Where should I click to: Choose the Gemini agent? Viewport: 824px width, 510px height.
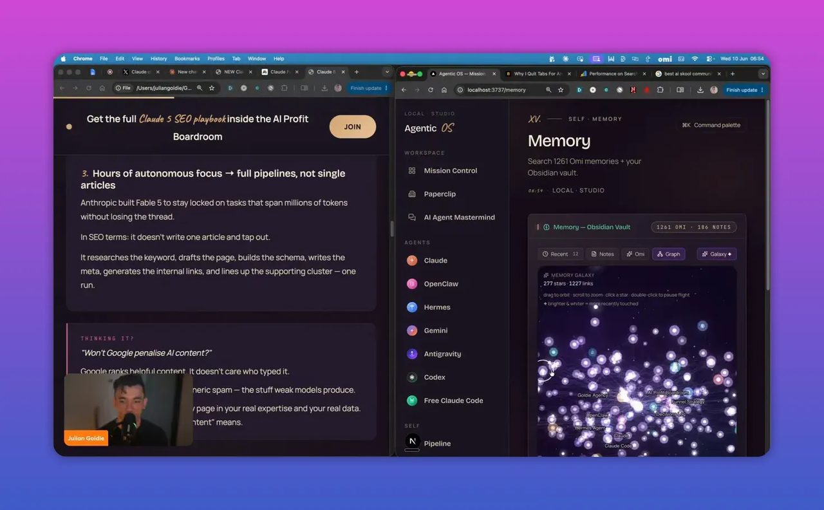coord(427,330)
